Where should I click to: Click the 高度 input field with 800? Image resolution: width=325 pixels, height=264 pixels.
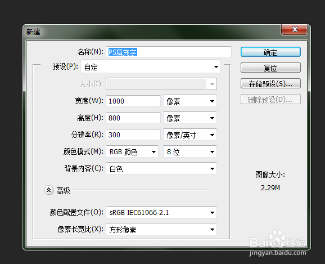pyautogui.click(x=133, y=118)
